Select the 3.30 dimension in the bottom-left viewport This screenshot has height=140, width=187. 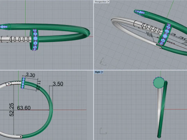pos(30,75)
